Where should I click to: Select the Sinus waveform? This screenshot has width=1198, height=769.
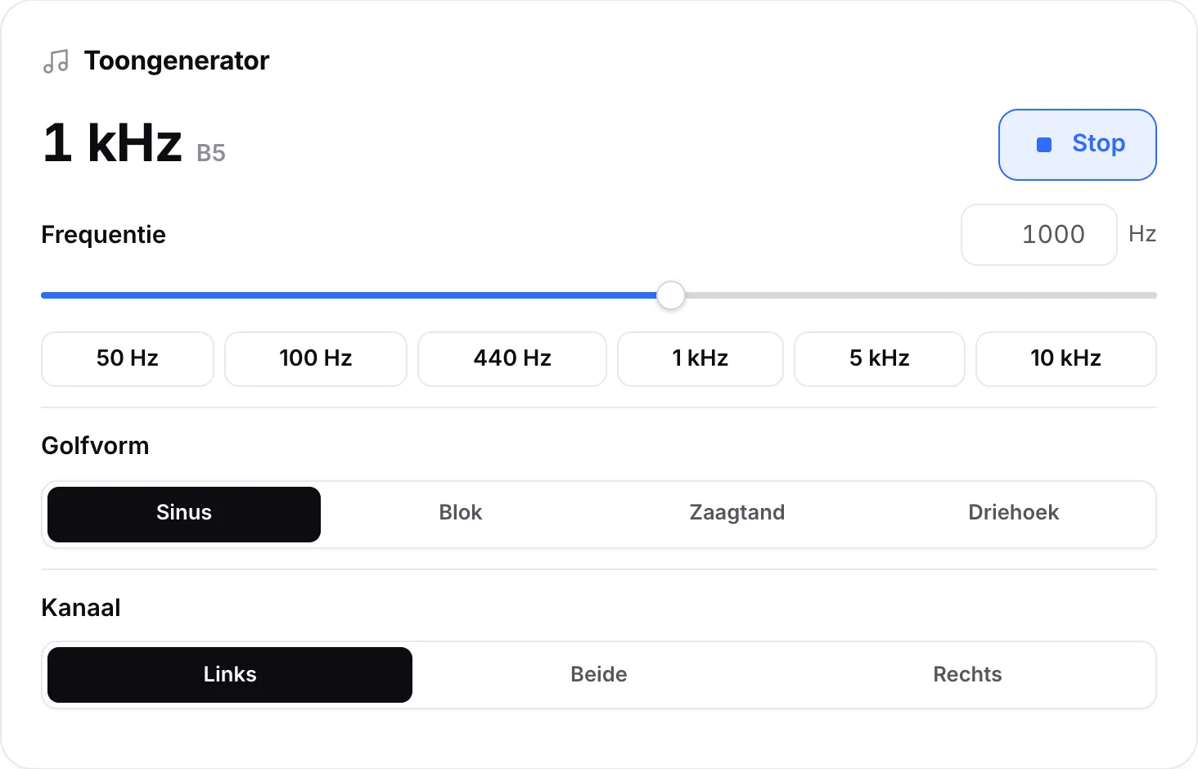click(184, 515)
